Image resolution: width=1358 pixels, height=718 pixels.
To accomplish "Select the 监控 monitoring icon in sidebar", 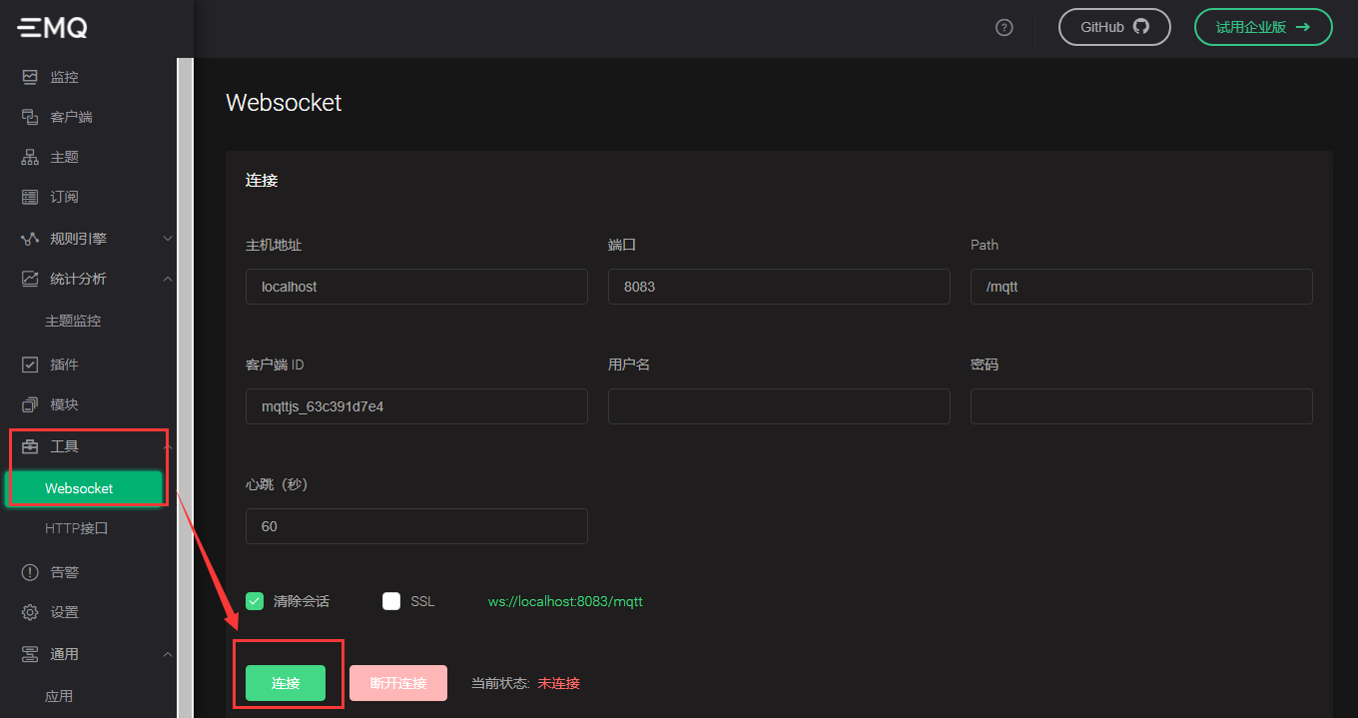I will click(x=30, y=76).
